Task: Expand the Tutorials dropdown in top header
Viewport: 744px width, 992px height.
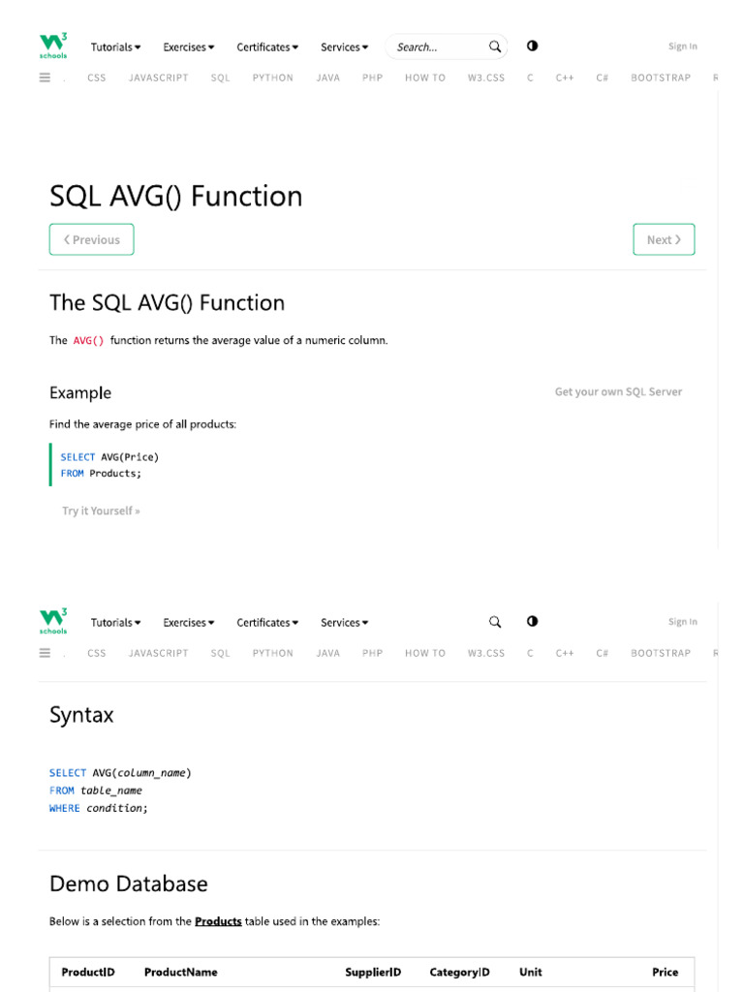Action: point(115,46)
